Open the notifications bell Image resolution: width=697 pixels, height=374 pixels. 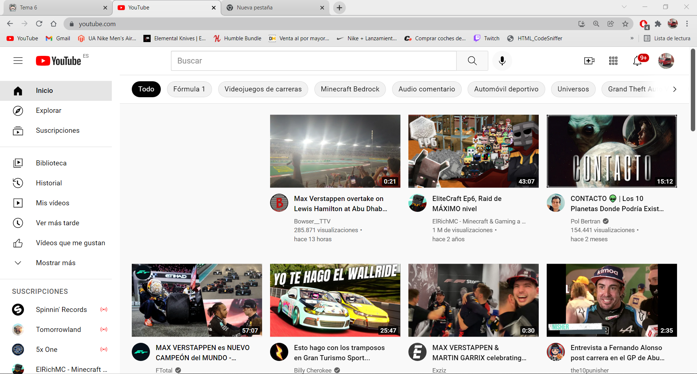click(x=637, y=61)
